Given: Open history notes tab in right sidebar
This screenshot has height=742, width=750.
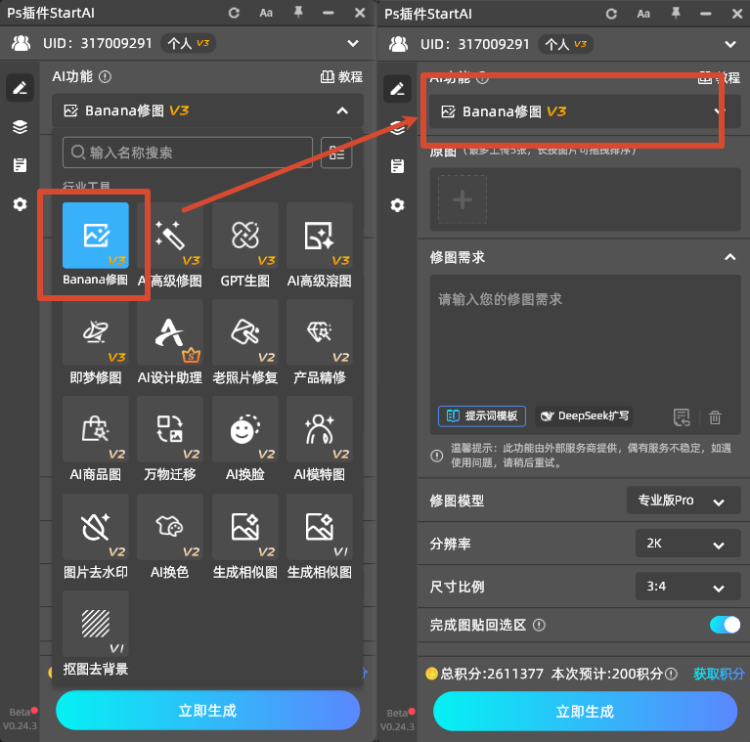Looking at the screenshot, I should coord(397,166).
